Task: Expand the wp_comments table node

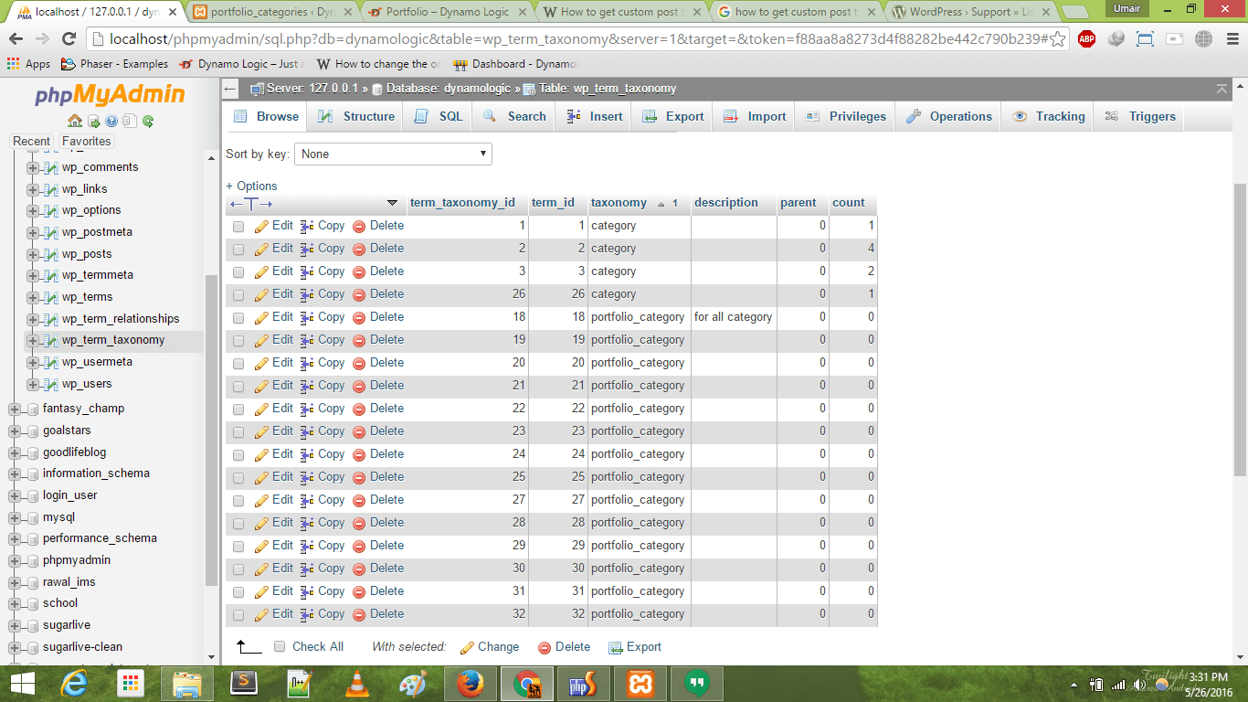Action: [x=33, y=167]
